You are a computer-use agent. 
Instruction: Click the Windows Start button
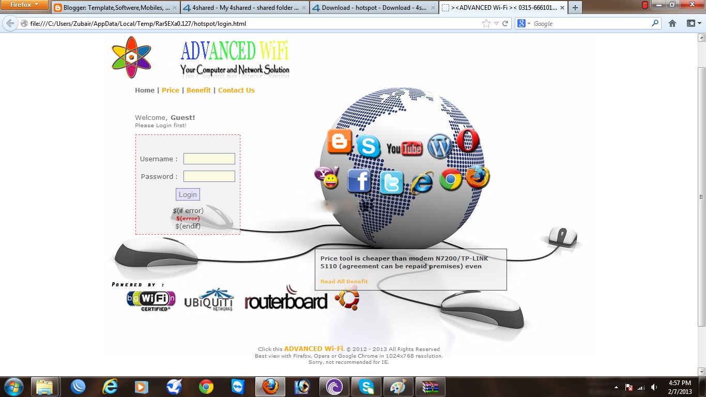[x=13, y=387]
